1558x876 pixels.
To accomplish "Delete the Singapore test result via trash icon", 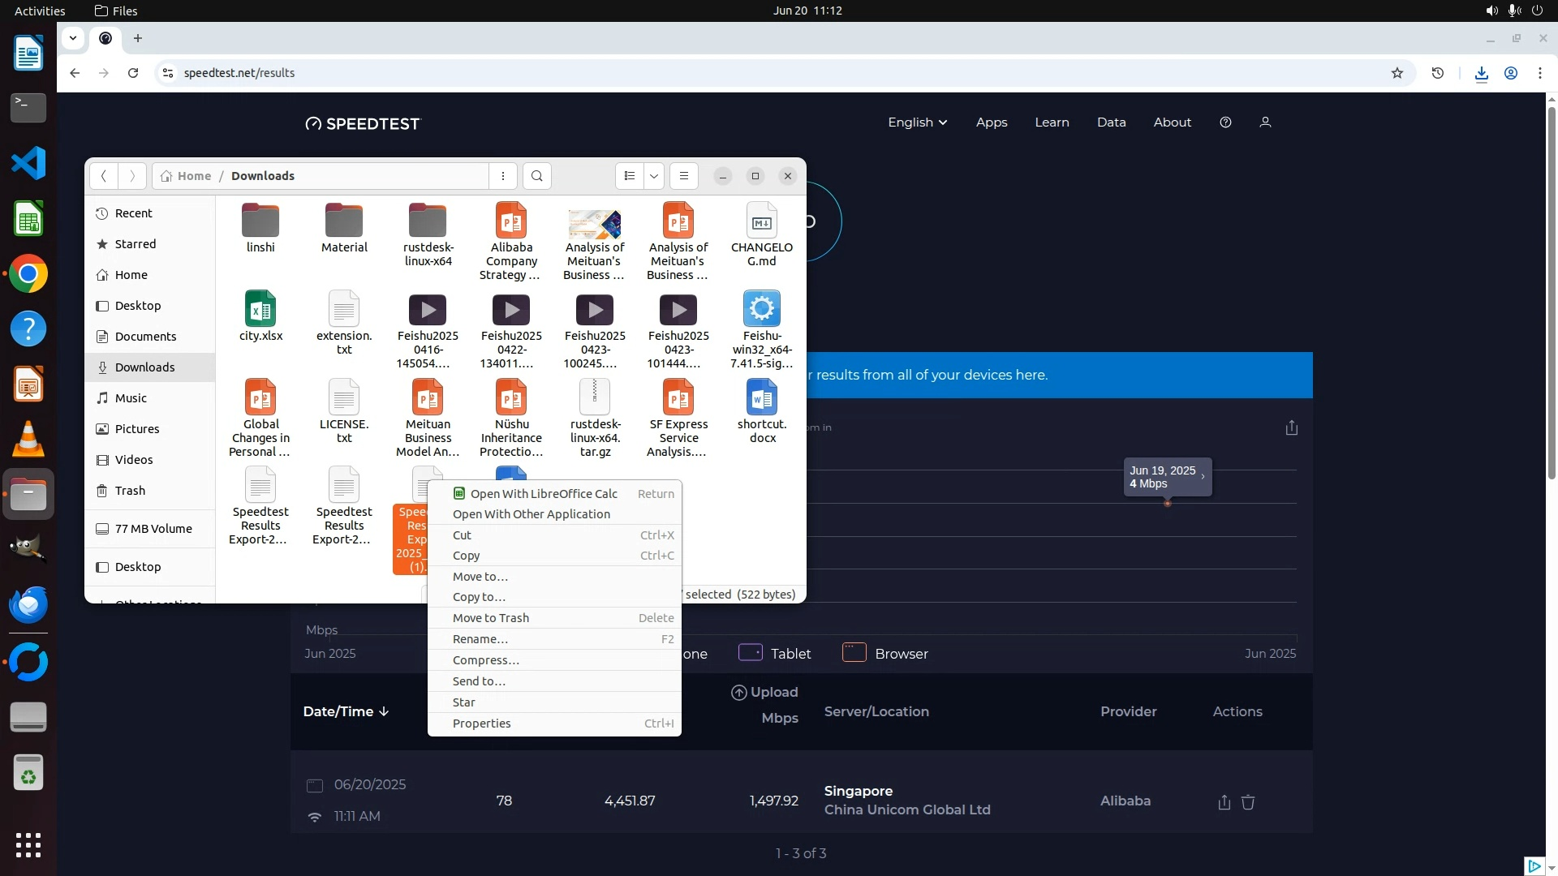I will [1248, 802].
